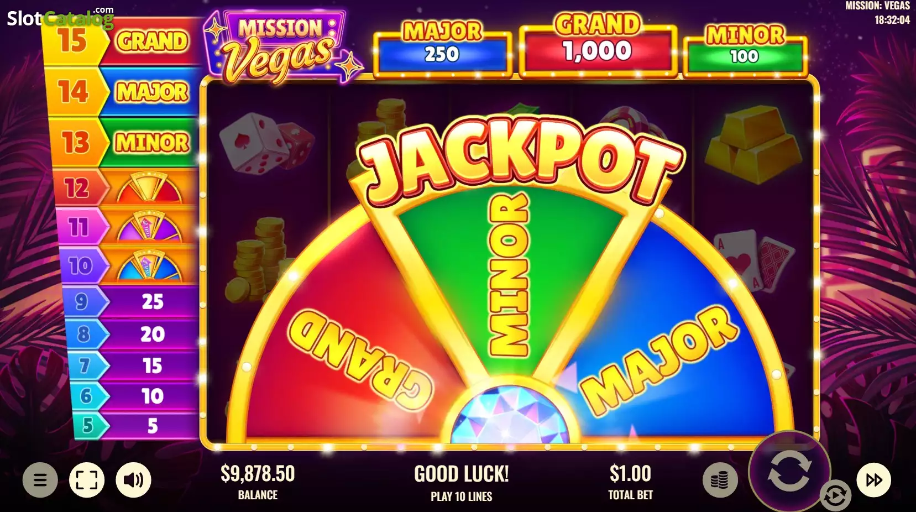Click level 10 blue wheel icon
Image resolution: width=916 pixels, height=512 pixels.
pos(149,265)
